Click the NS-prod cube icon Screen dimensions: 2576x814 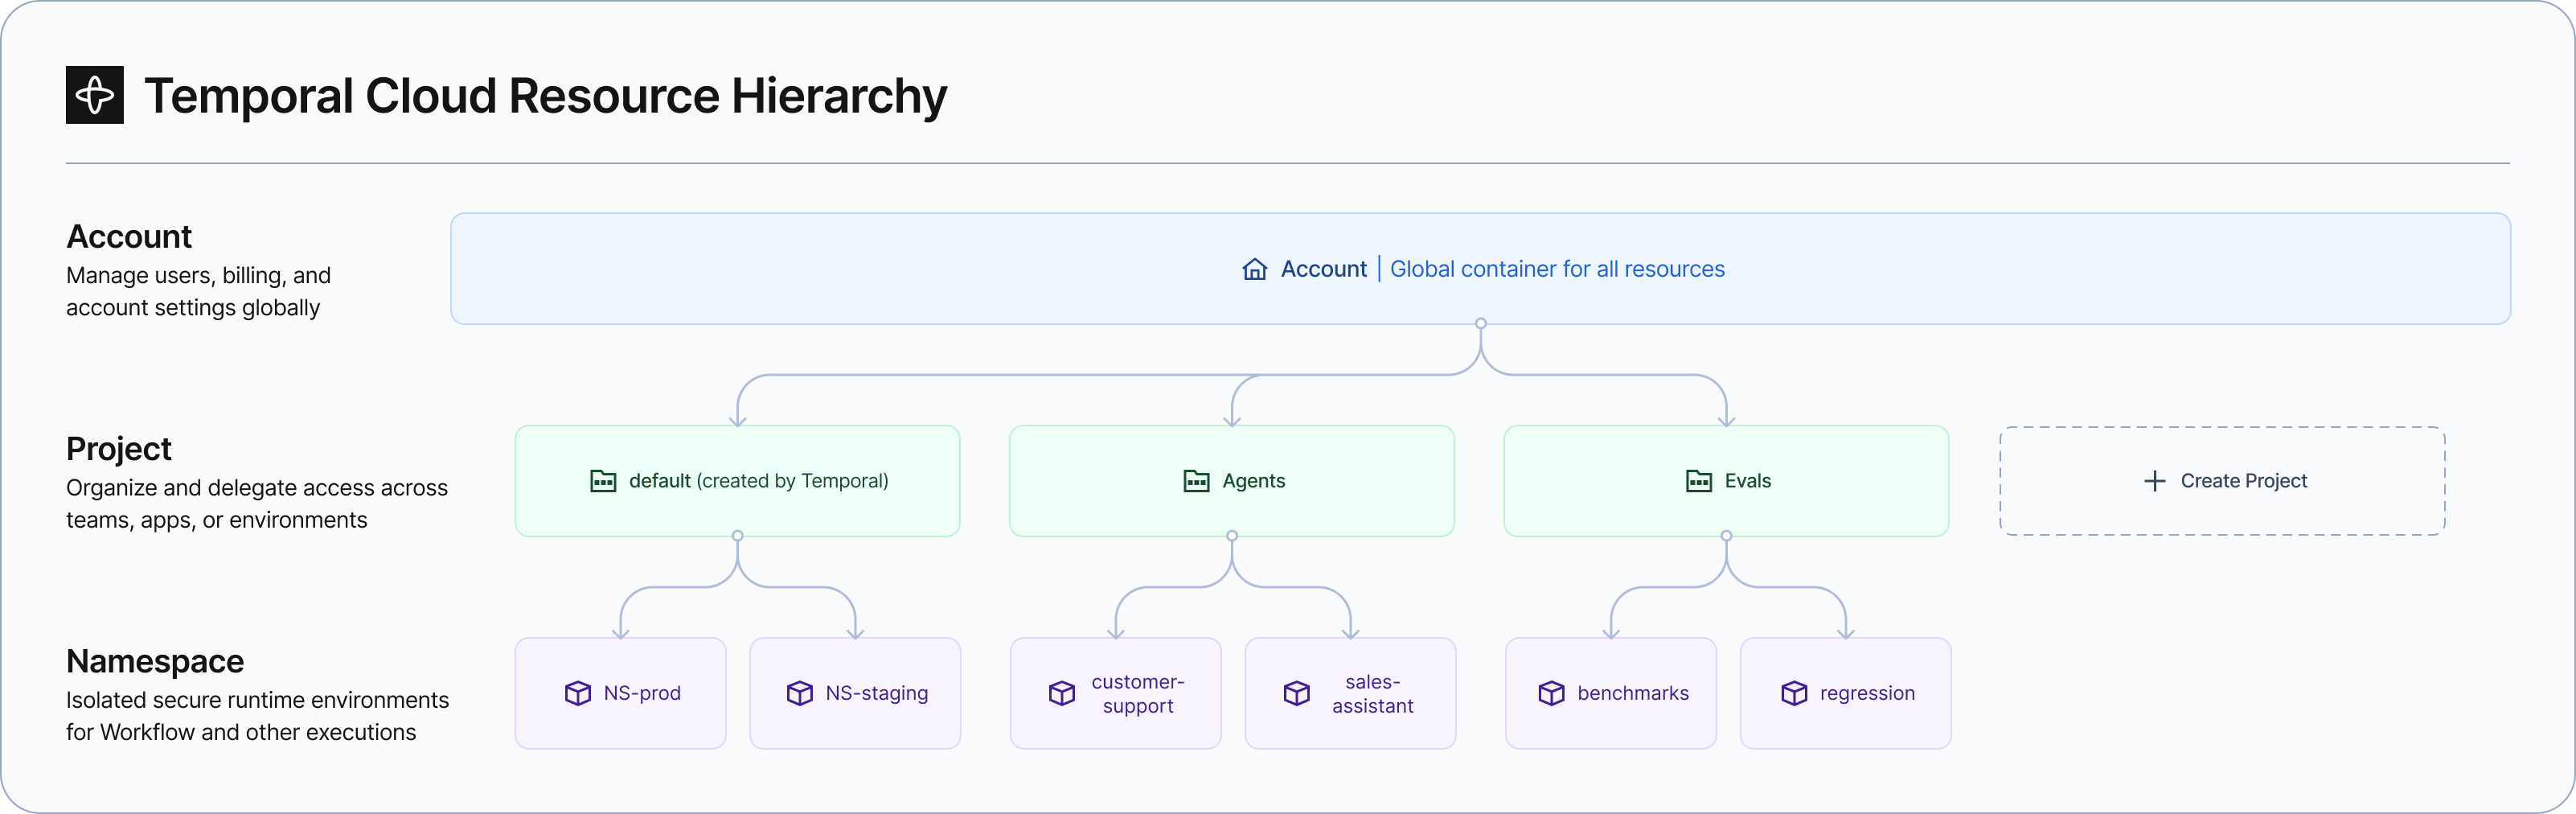tap(578, 693)
